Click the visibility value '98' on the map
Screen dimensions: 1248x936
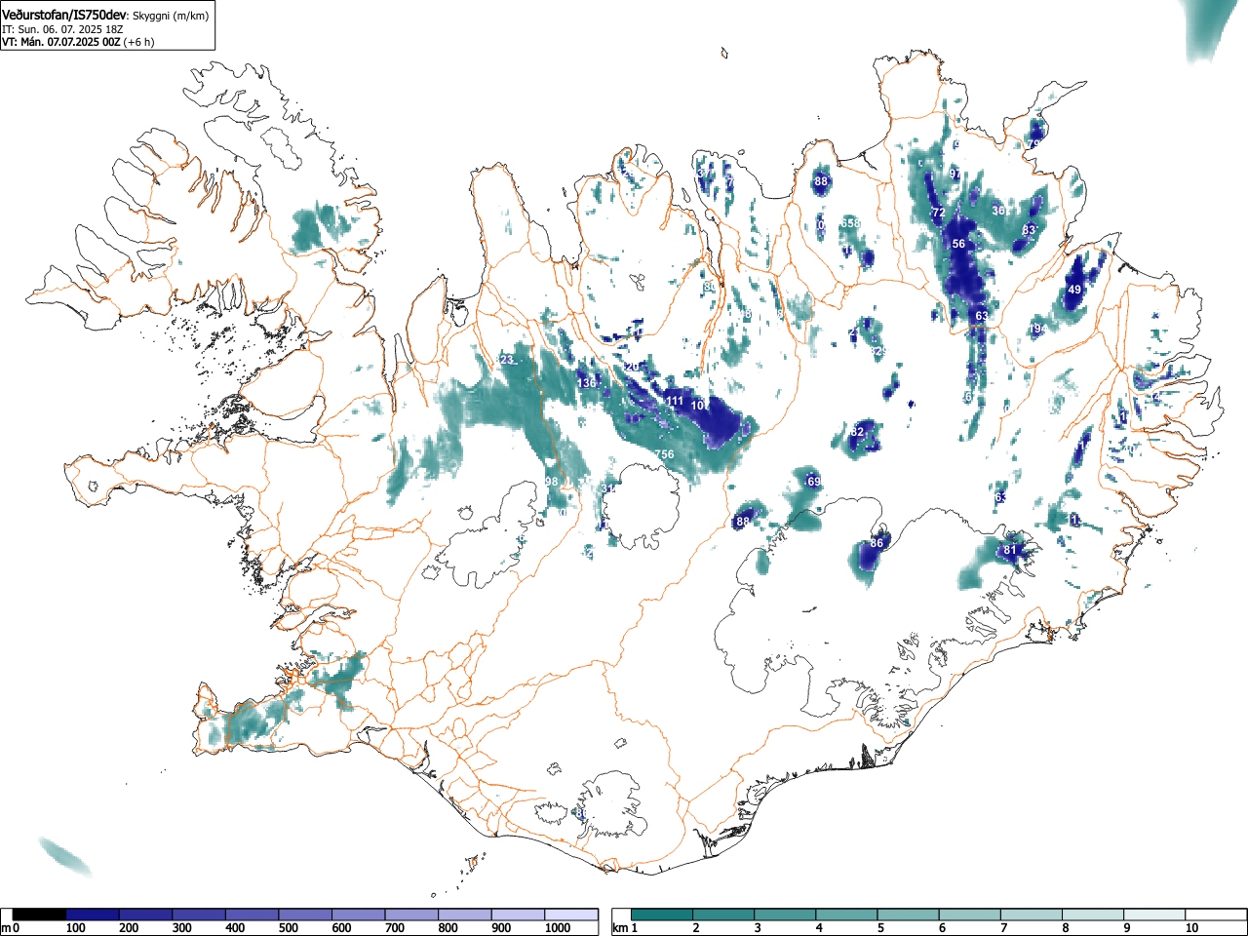pyautogui.click(x=552, y=482)
